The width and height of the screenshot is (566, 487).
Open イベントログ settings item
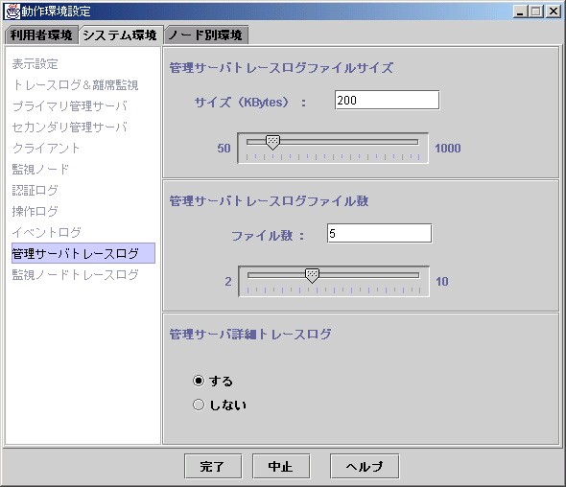pyautogui.click(x=47, y=232)
